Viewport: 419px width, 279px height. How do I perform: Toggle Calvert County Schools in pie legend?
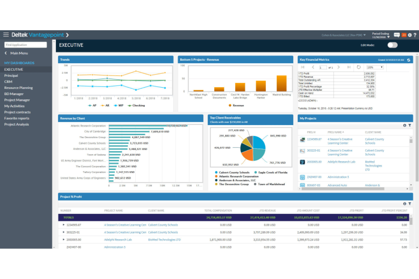click(x=232, y=172)
